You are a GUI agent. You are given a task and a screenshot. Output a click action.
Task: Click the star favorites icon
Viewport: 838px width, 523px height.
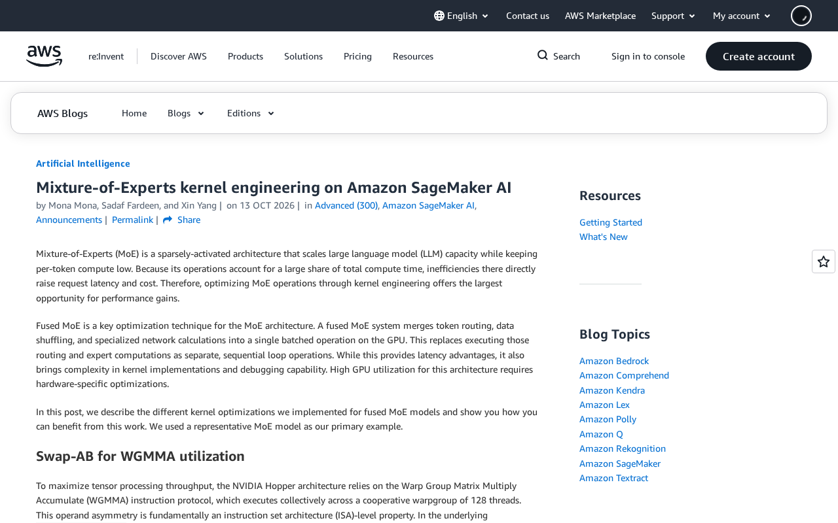pyautogui.click(x=824, y=261)
